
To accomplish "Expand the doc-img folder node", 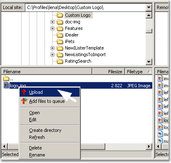I will pos(52,22).
